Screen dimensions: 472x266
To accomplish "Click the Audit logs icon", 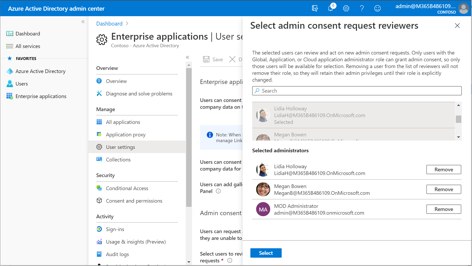I will click(99, 254).
